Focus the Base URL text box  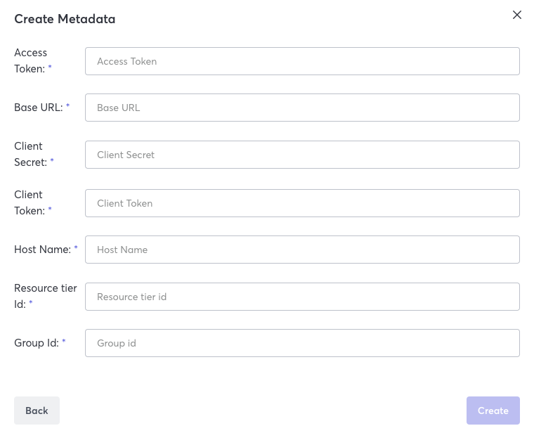[302, 108]
